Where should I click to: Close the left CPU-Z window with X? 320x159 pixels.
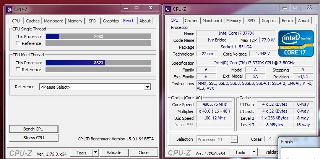151,8
